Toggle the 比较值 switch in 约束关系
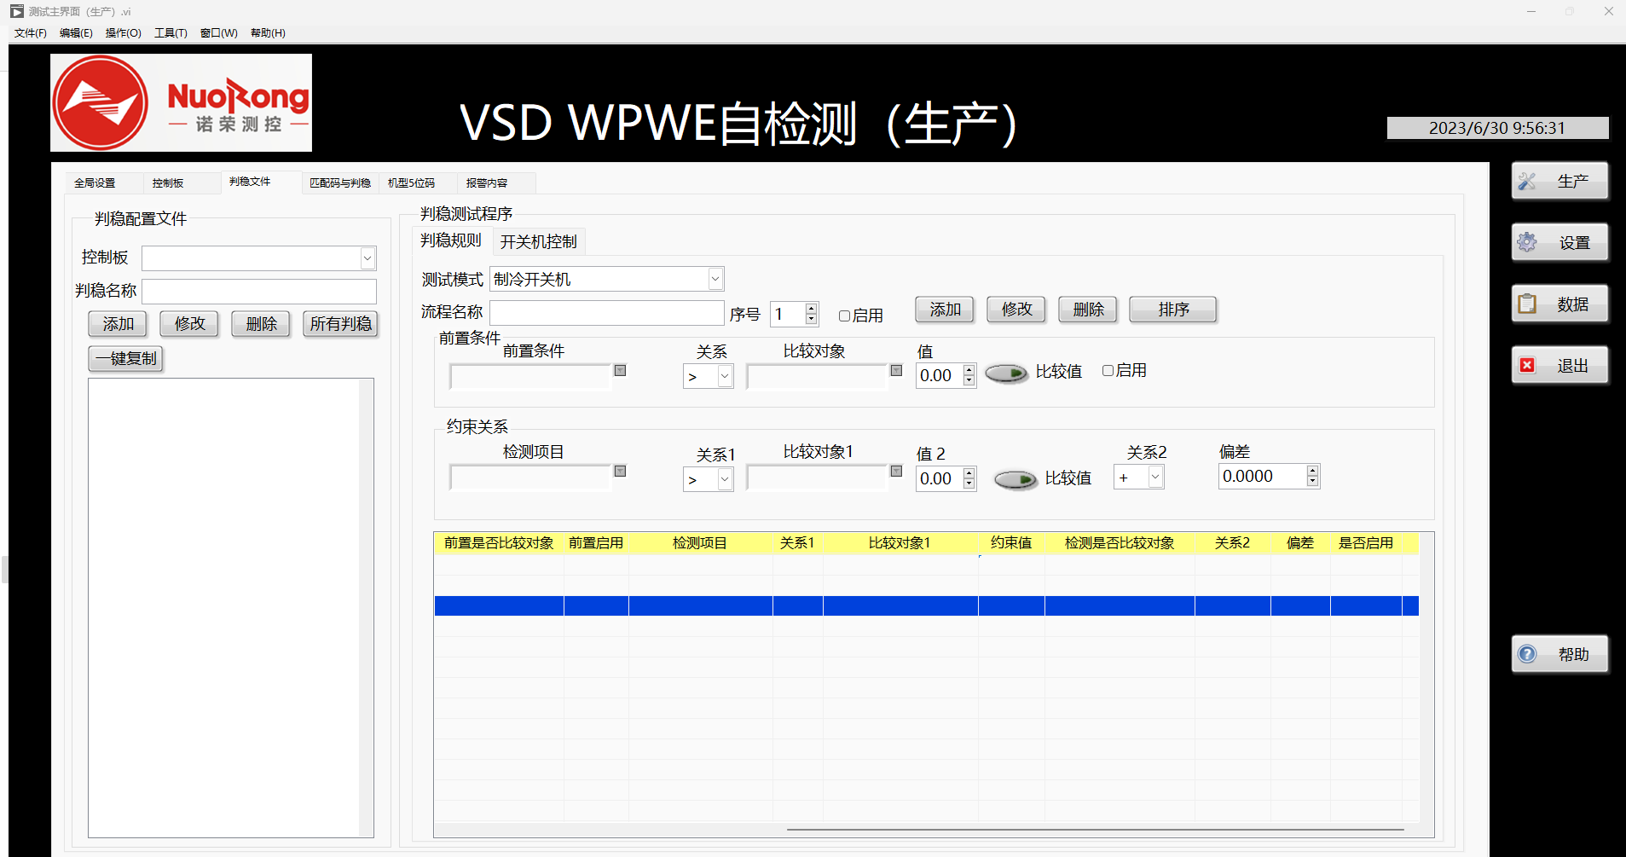The width and height of the screenshot is (1626, 857). [x=1015, y=478]
